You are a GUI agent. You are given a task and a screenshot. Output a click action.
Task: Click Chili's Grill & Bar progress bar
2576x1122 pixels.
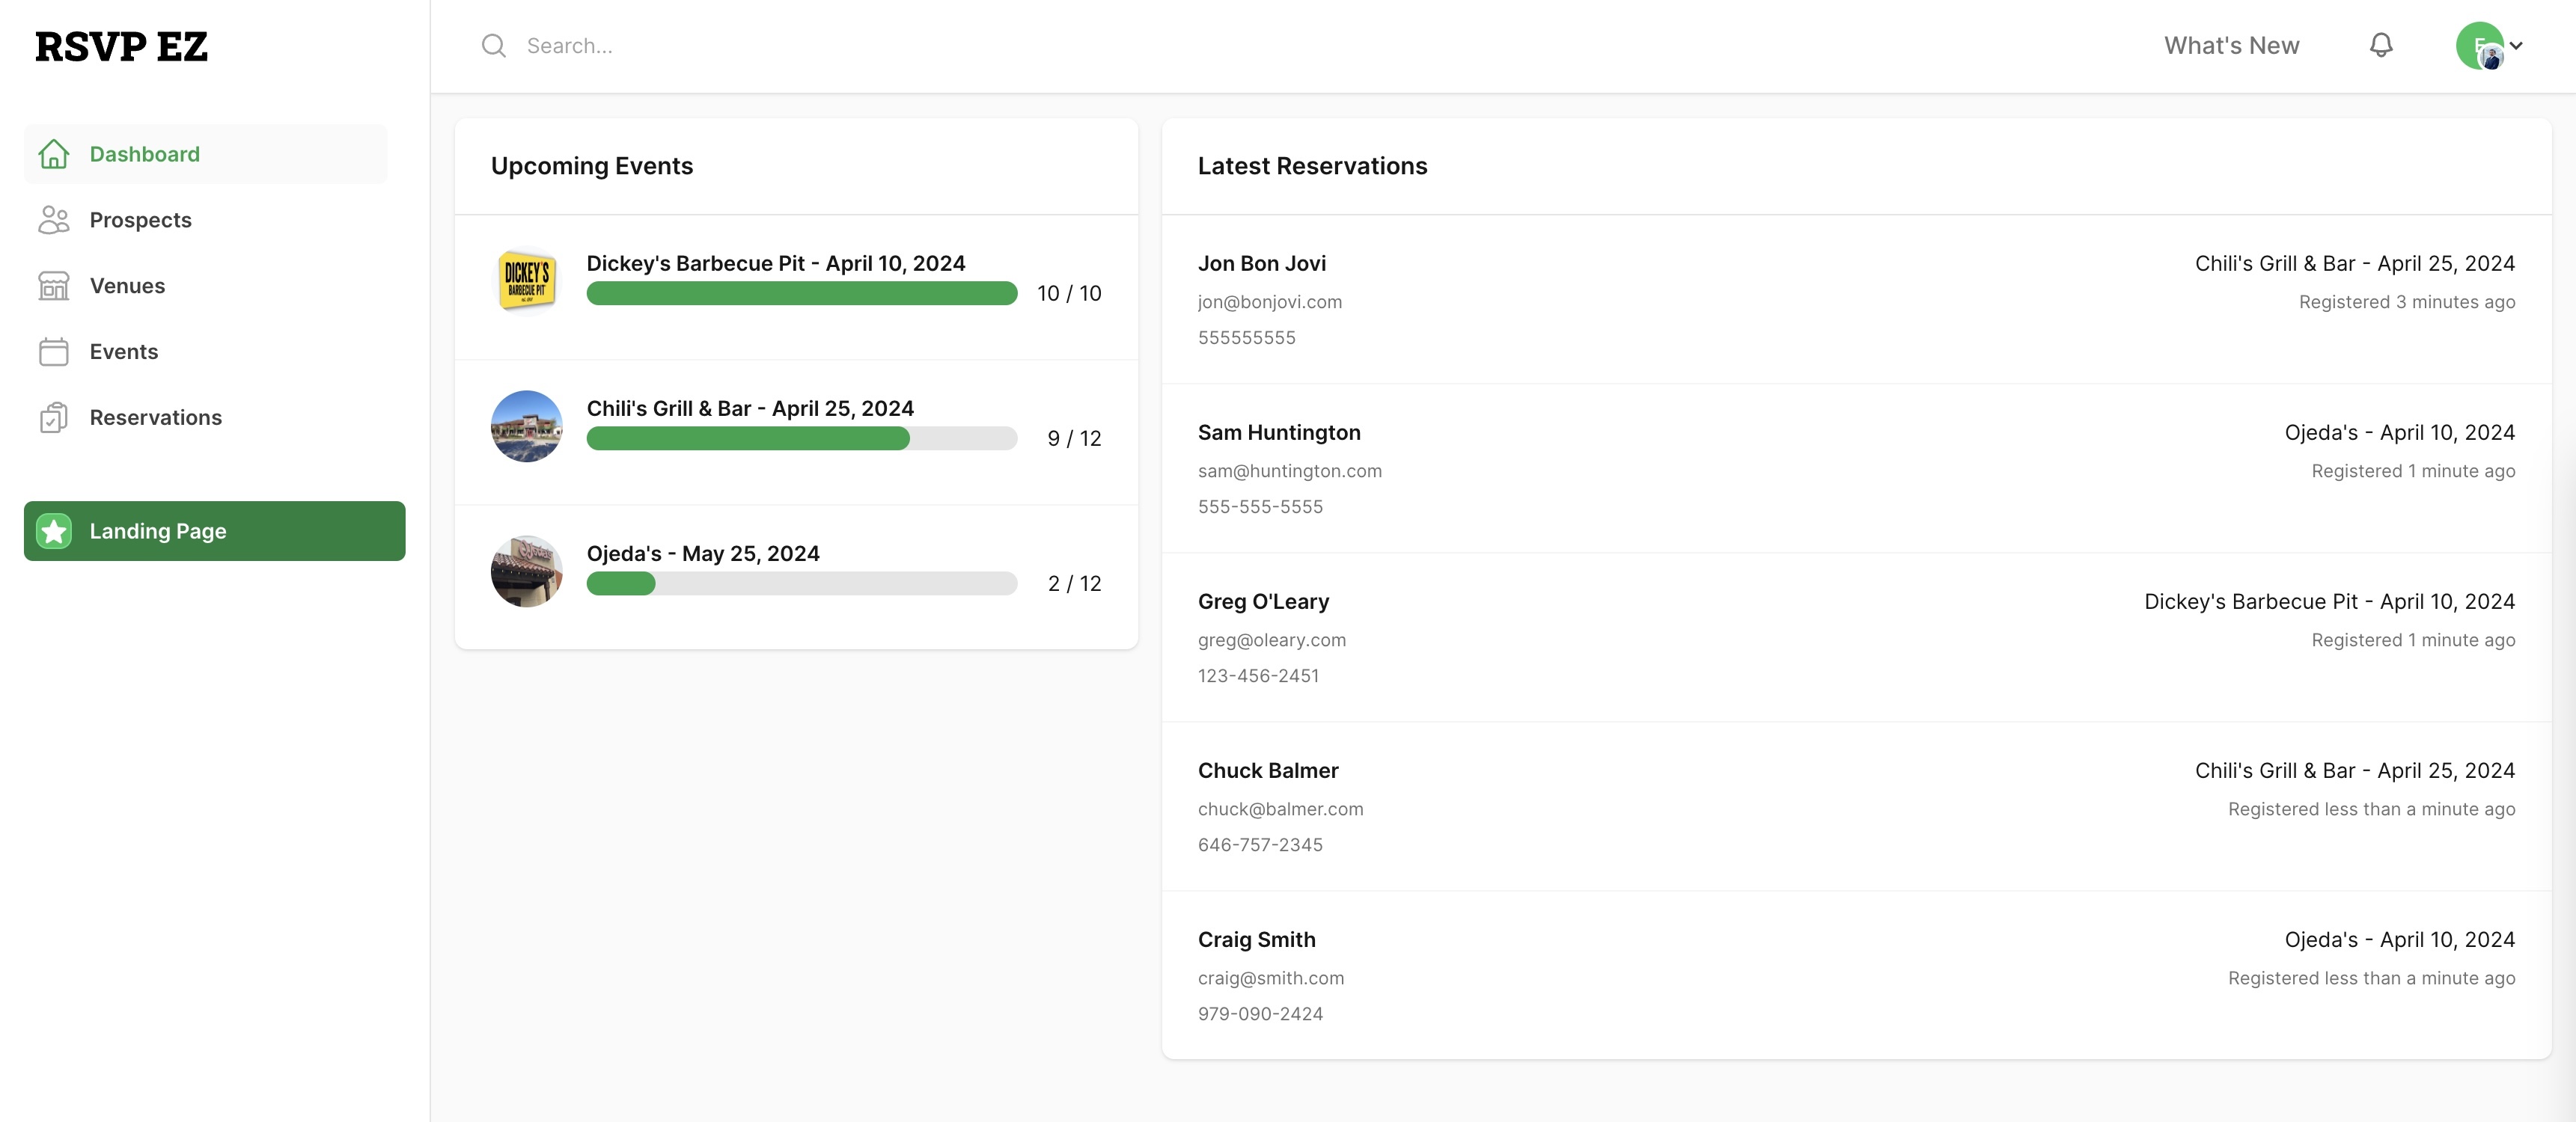tap(801, 438)
